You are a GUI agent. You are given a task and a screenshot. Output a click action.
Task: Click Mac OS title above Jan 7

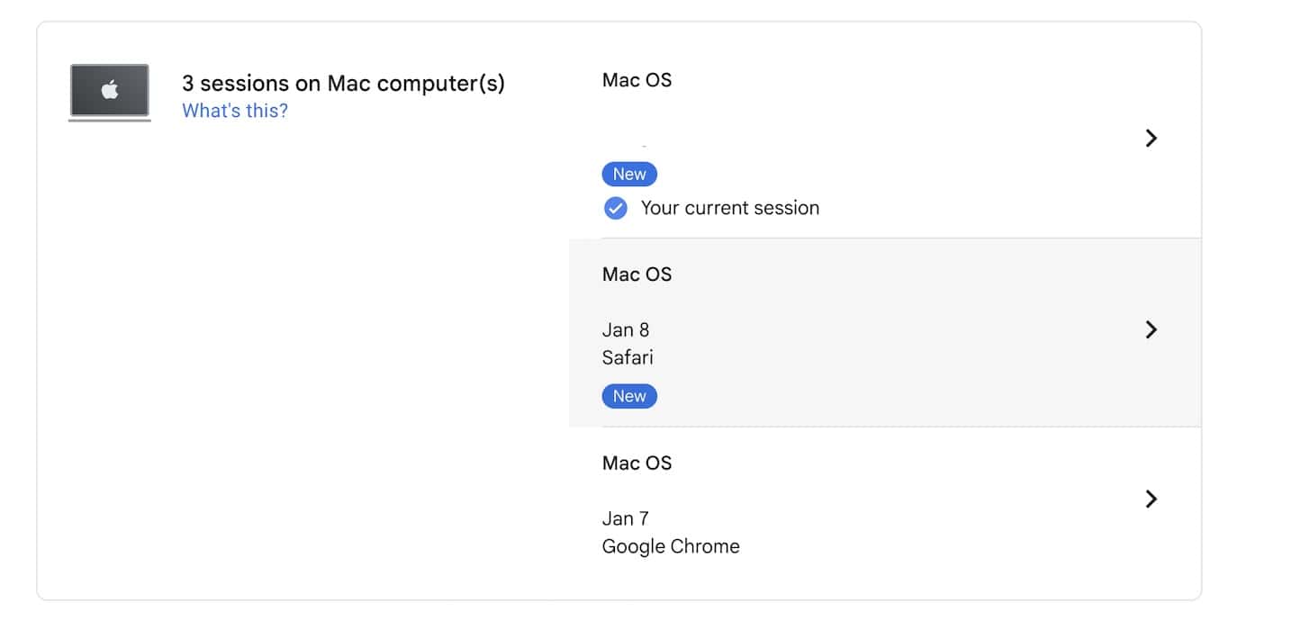coord(637,463)
